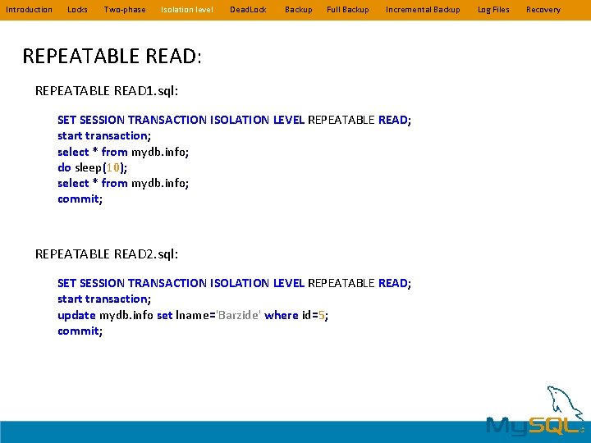
Task: Click the second 'select * from mydb.info;' line
Action: pos(123,183)
